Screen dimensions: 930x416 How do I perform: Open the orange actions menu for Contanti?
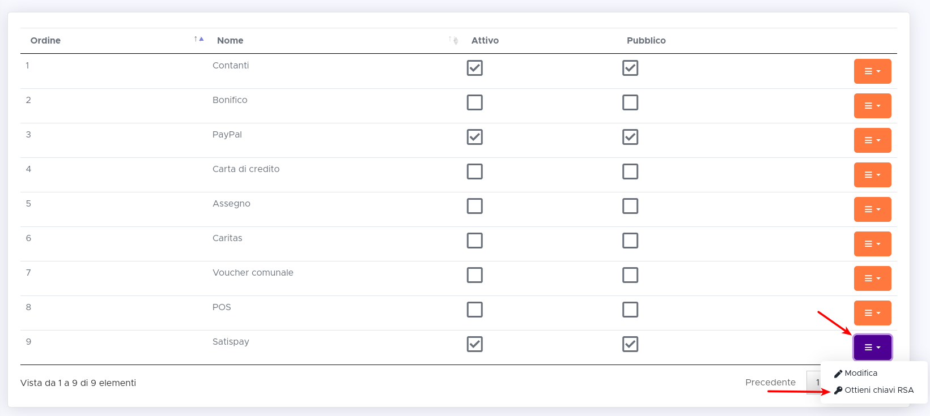point(872,71)
